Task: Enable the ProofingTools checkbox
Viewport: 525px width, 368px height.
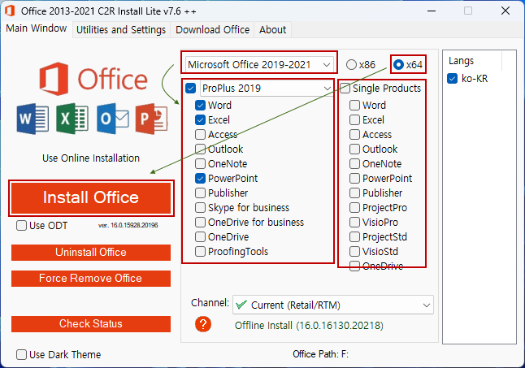Action: pyautogui.click(x=200, y=252)
